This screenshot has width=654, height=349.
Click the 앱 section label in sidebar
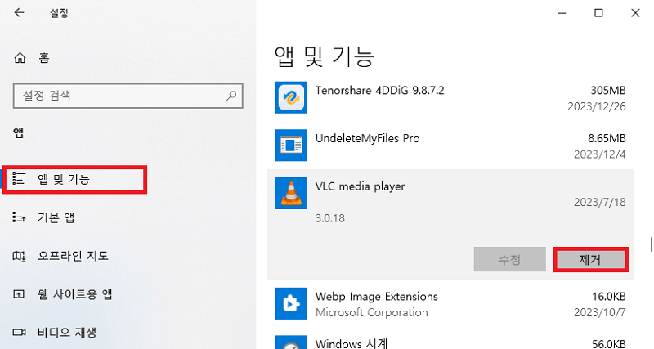pos(18,133)
